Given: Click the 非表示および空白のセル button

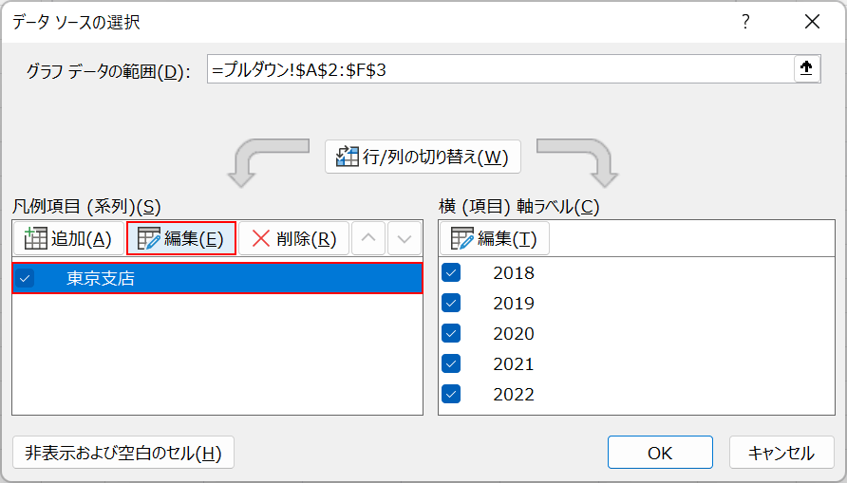Looking at the screenshot, I should pos(123,453).
